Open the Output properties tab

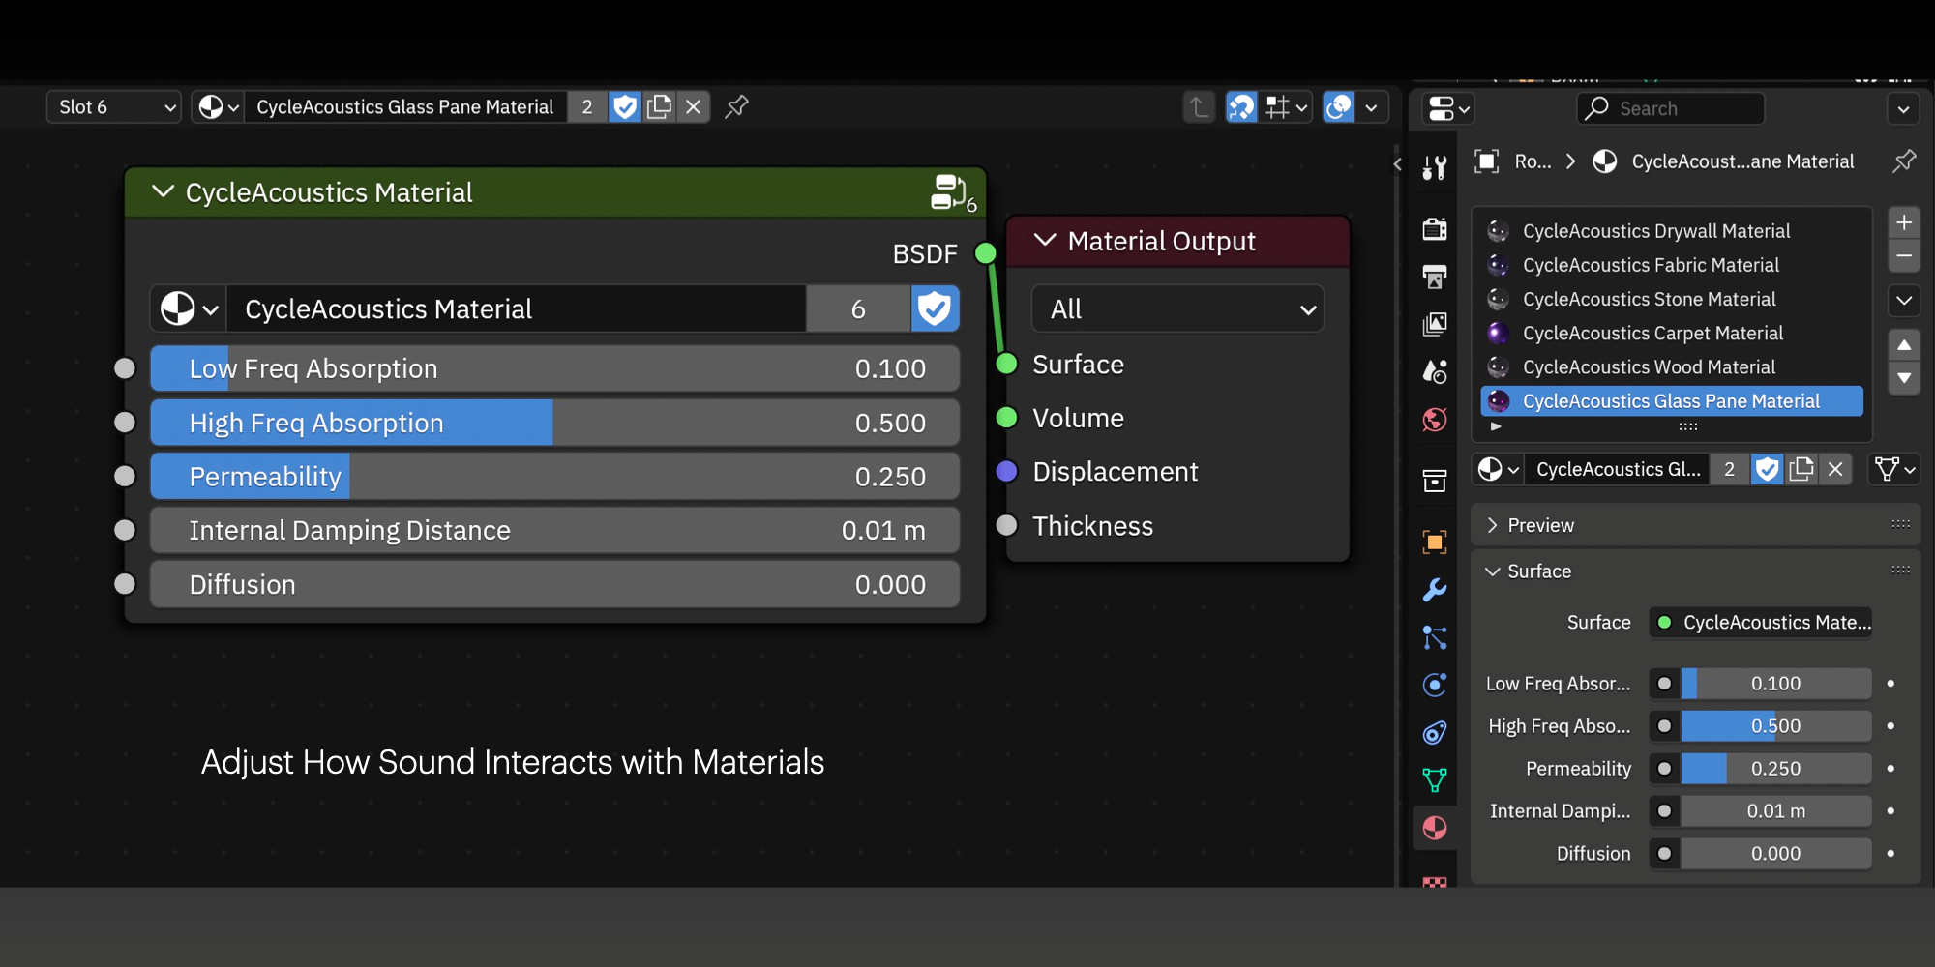(1435, 277)
